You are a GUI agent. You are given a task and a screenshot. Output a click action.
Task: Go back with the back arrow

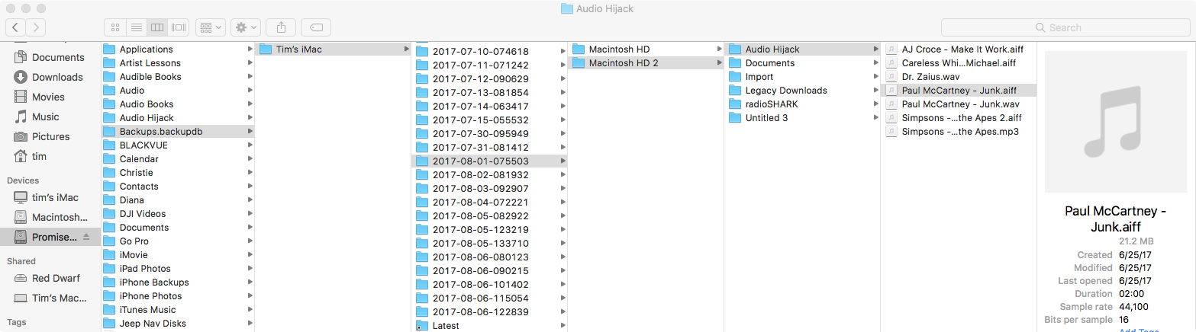(16, 27)
